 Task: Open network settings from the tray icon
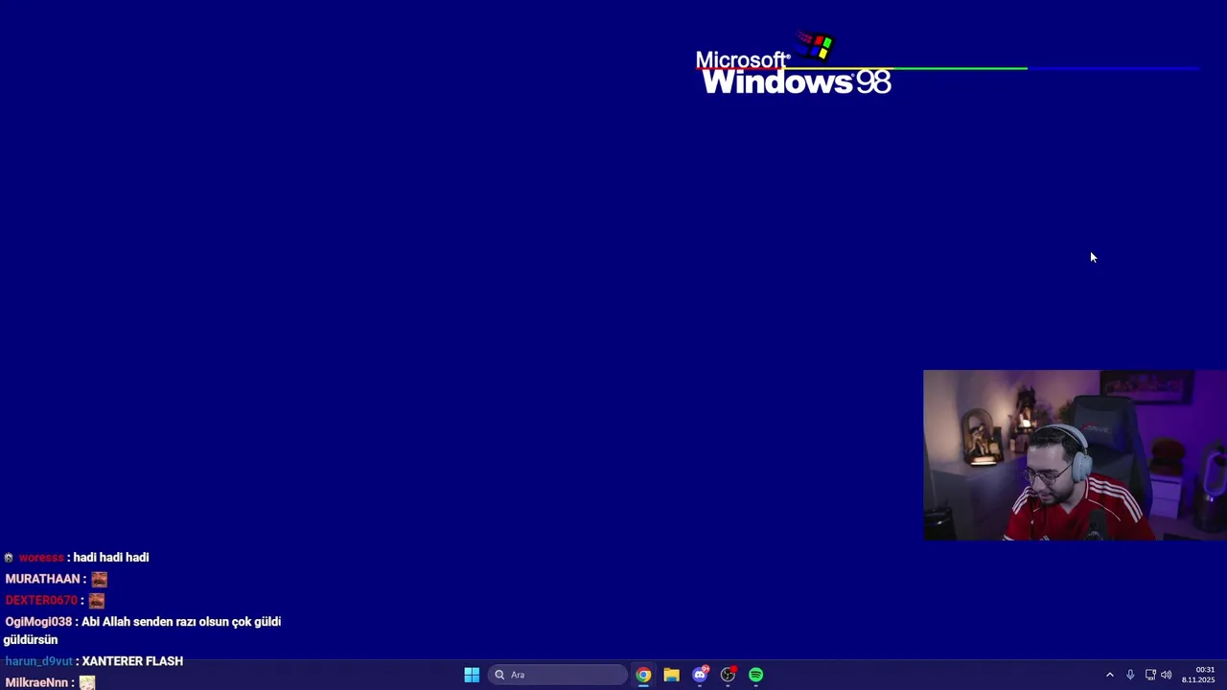pos(1150,675)
